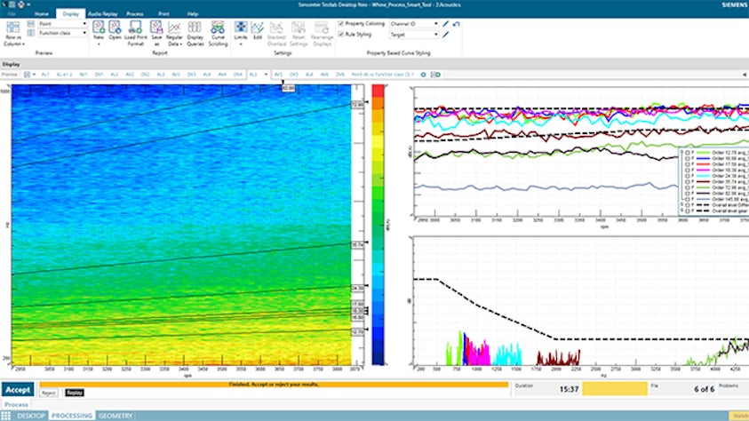Switch to the Audio Replay ribbon tab
This screenshot has width=749, height=421.
100,14
